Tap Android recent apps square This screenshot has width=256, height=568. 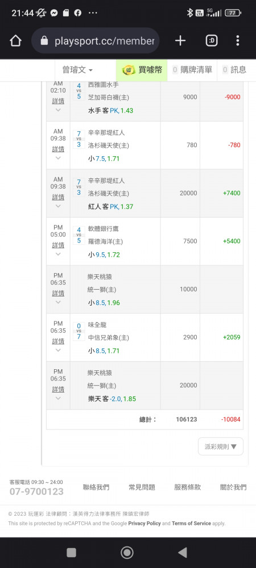tap(72, 553)
